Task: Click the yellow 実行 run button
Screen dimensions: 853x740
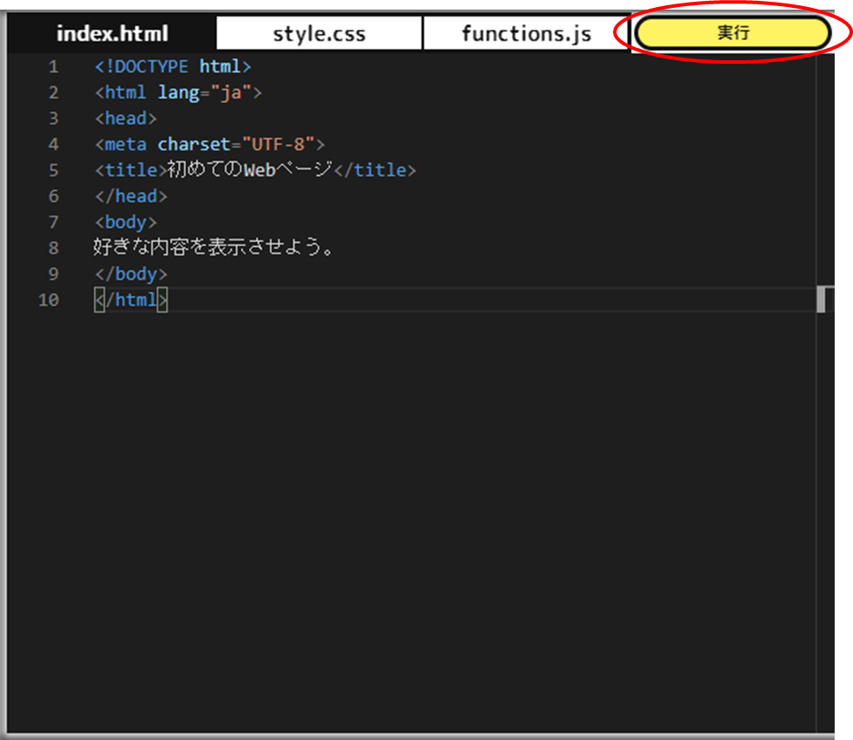Action: tap(733, 32)
